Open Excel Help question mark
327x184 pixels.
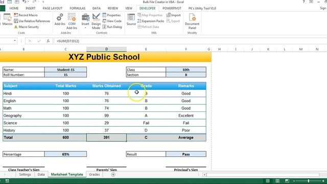(303, 2)
